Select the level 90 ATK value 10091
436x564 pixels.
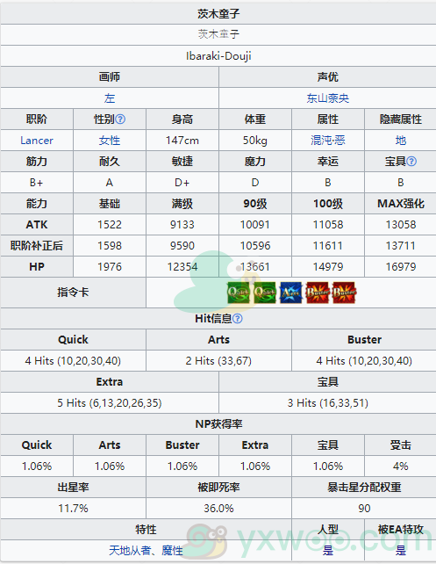pyautogui.click(x=255, y=224)
